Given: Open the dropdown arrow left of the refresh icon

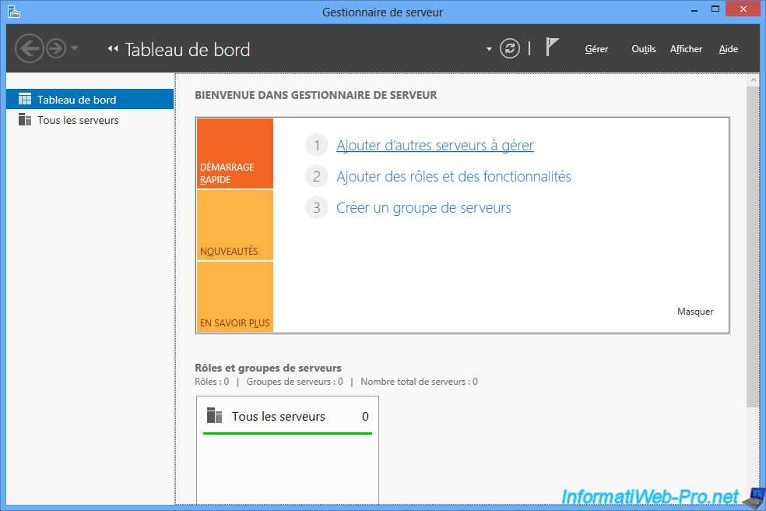Looking at the screenshot, I should pyautogui.click(x=489, y=49).
